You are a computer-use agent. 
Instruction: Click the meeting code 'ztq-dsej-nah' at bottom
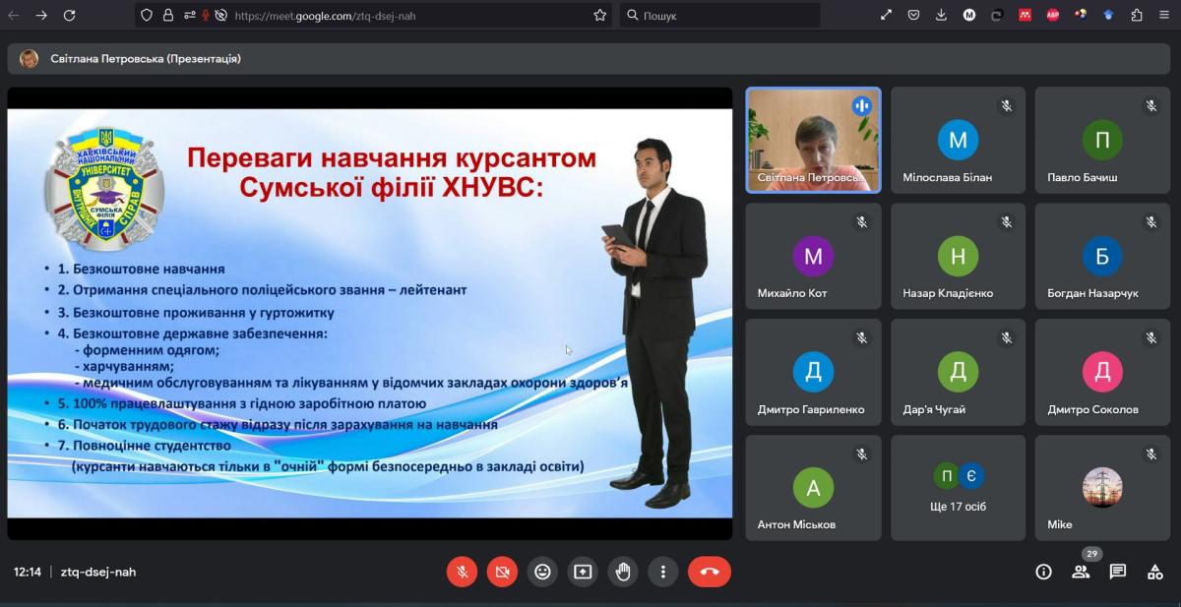click(x=98, y=572)
